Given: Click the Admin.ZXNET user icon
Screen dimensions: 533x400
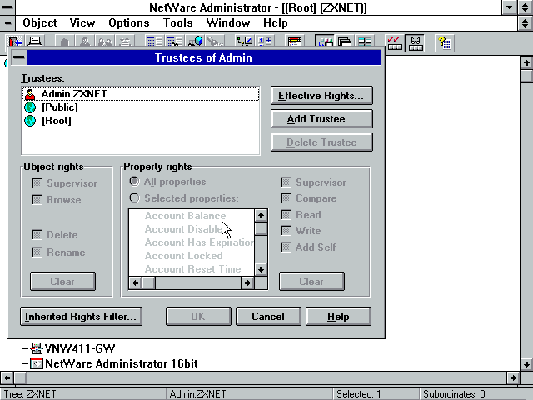Looking at the screenshot, I should (x=30, y=94).
